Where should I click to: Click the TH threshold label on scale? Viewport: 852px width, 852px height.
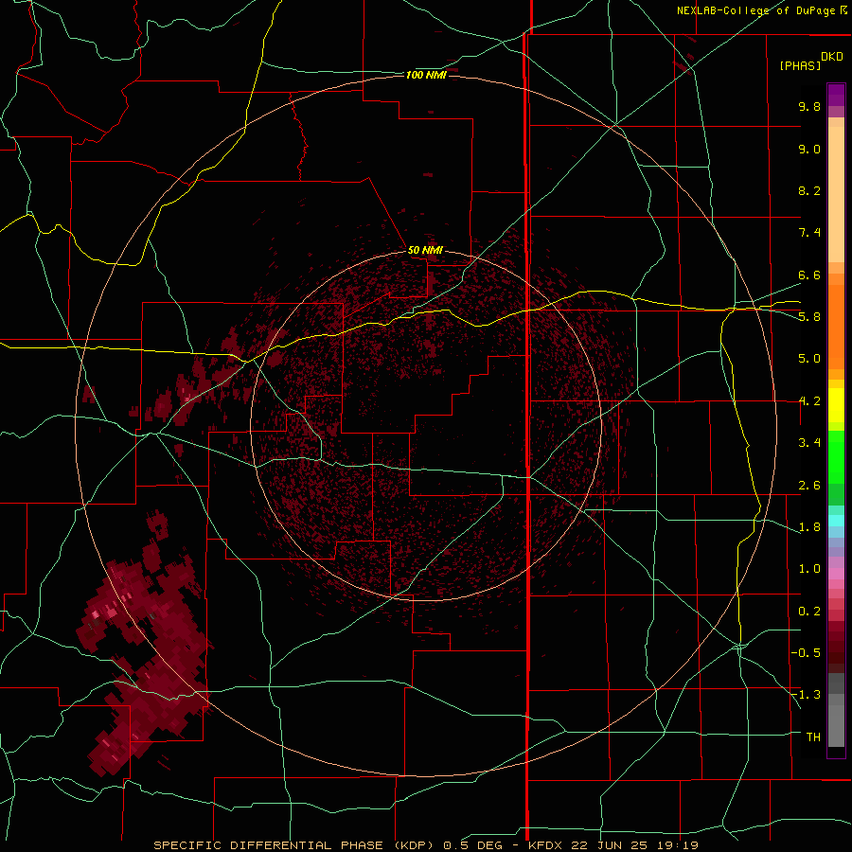(x=813, y=737)
